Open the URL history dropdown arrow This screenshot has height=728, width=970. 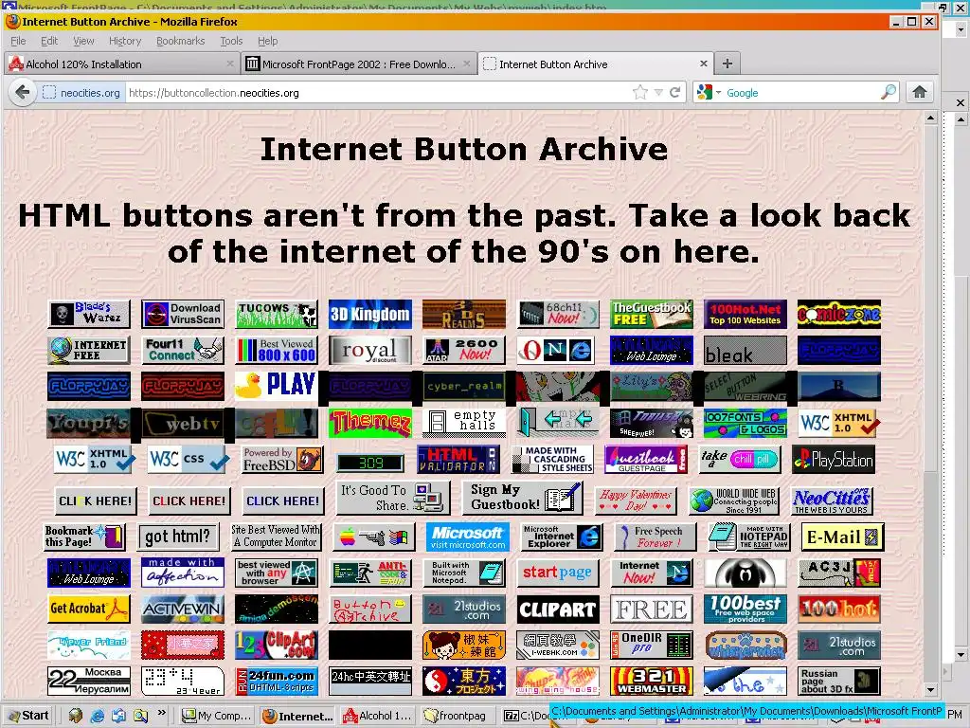click(658, 93)
